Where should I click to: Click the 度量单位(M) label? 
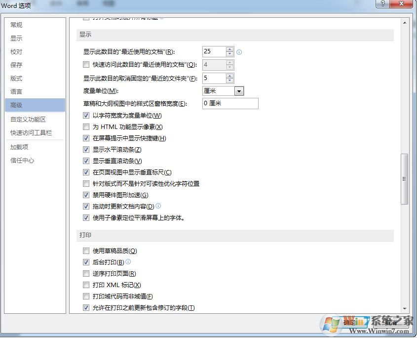(x=101, y=91)
